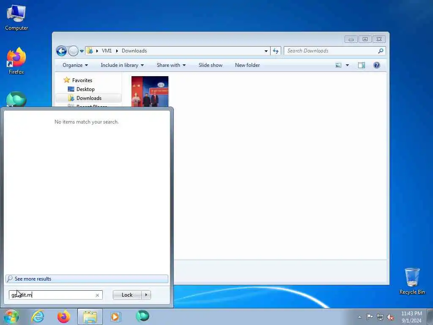Screen dimensions: 433x325
Task: Select Favorites in the navigation pane
Action: pyautogui.click(x=82, y=80)
